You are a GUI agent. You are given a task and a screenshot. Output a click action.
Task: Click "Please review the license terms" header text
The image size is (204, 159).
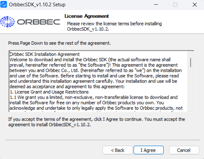tap(114, 24)
